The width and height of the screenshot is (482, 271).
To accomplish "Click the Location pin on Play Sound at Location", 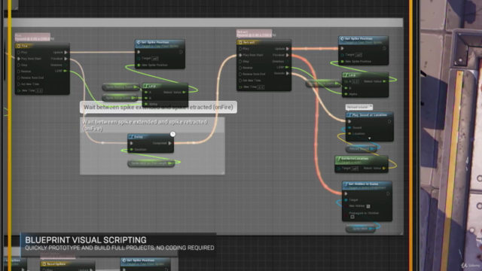I will [x=349, y=134].
